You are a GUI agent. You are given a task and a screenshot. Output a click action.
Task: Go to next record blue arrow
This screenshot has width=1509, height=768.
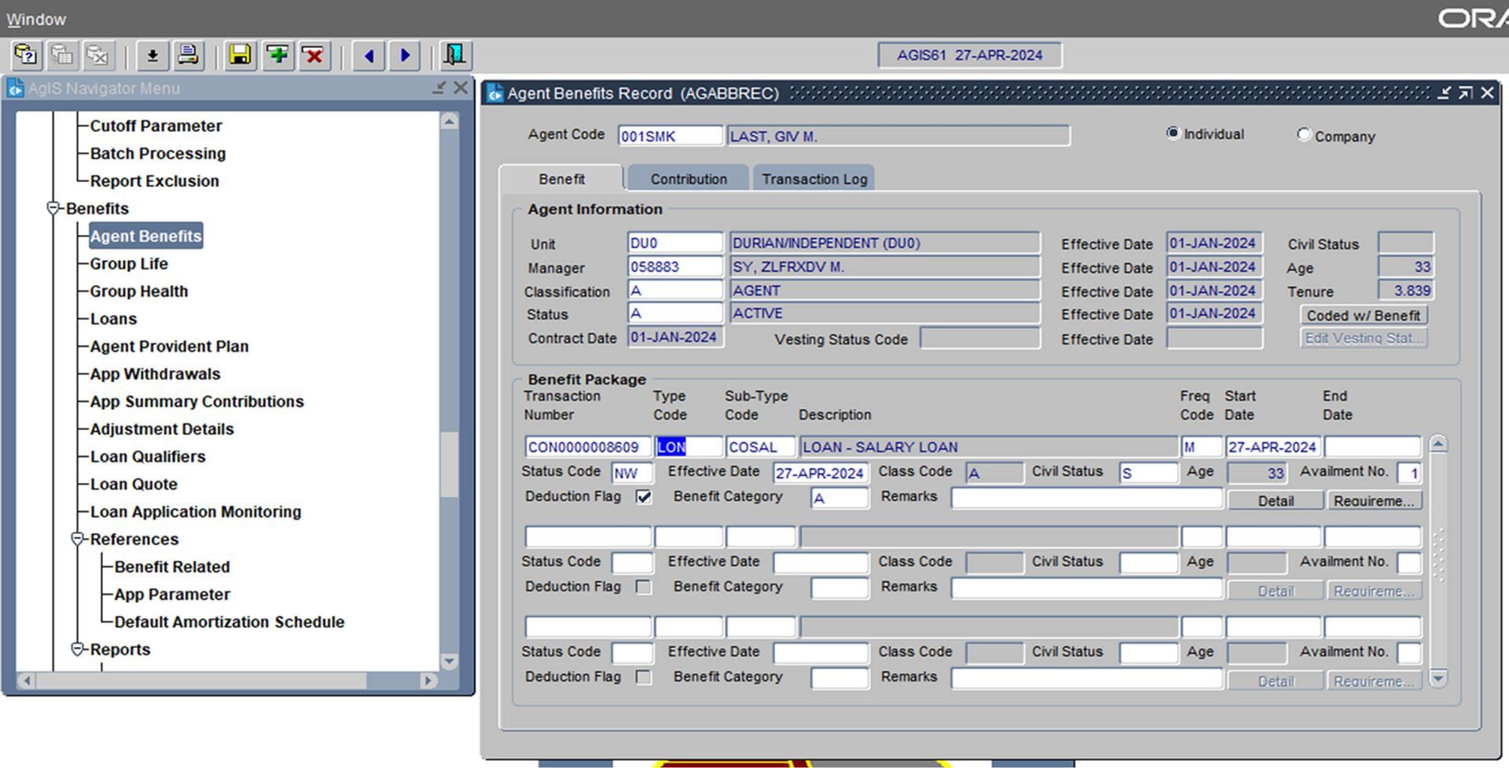405,55
